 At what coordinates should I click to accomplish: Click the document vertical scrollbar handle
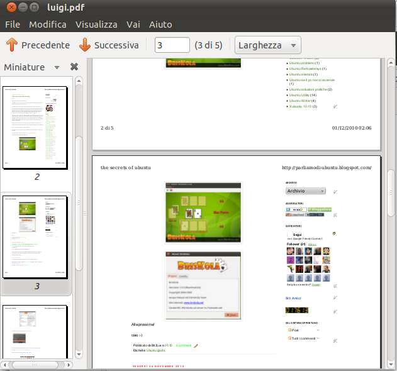tap(391, 193)
